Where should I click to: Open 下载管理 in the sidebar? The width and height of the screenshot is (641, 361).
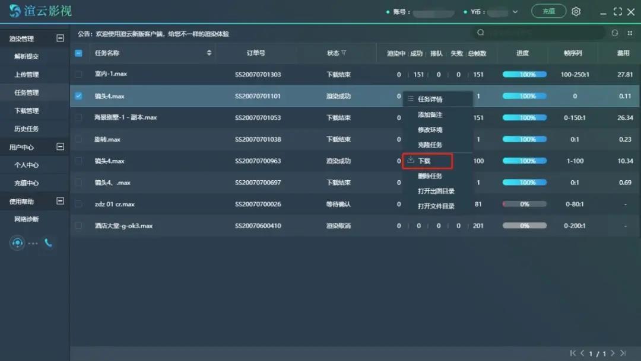pos(27,111)
